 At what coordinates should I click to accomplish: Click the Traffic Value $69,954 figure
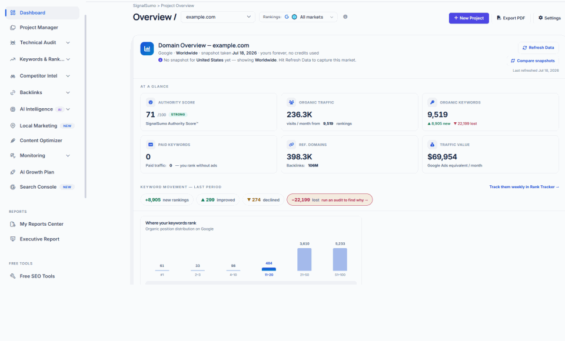[x=442, y=157]
